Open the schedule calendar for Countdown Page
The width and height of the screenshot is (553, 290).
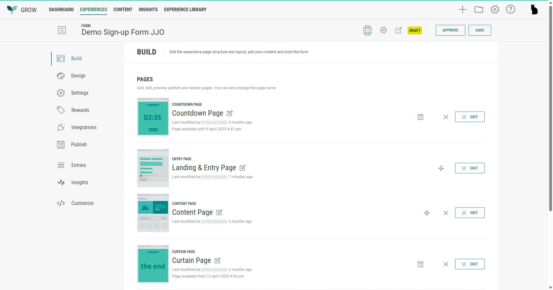[x=420, y=117]
